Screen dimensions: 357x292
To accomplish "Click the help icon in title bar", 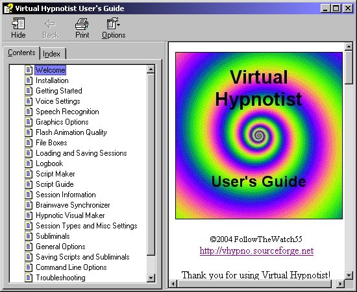I will 8,8.
